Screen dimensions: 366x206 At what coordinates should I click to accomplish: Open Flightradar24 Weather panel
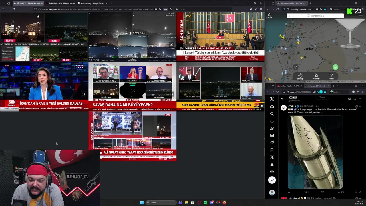316,76
